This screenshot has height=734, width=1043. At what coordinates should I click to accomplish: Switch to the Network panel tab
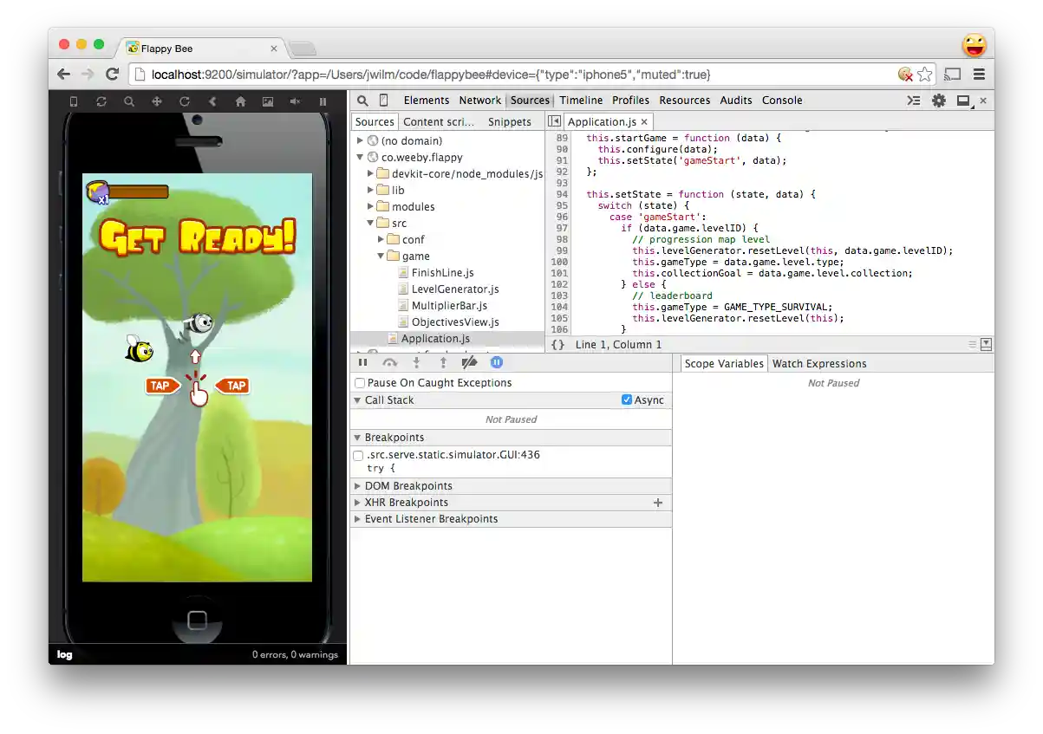click(479, 101)
